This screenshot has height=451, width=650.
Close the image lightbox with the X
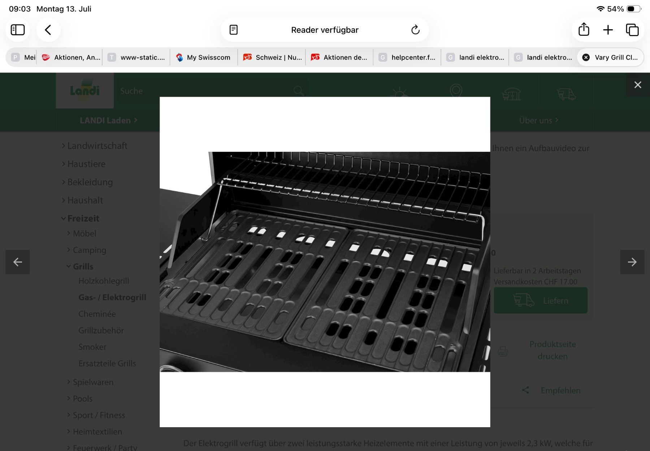pyautogui.click(x=638, y=85)
